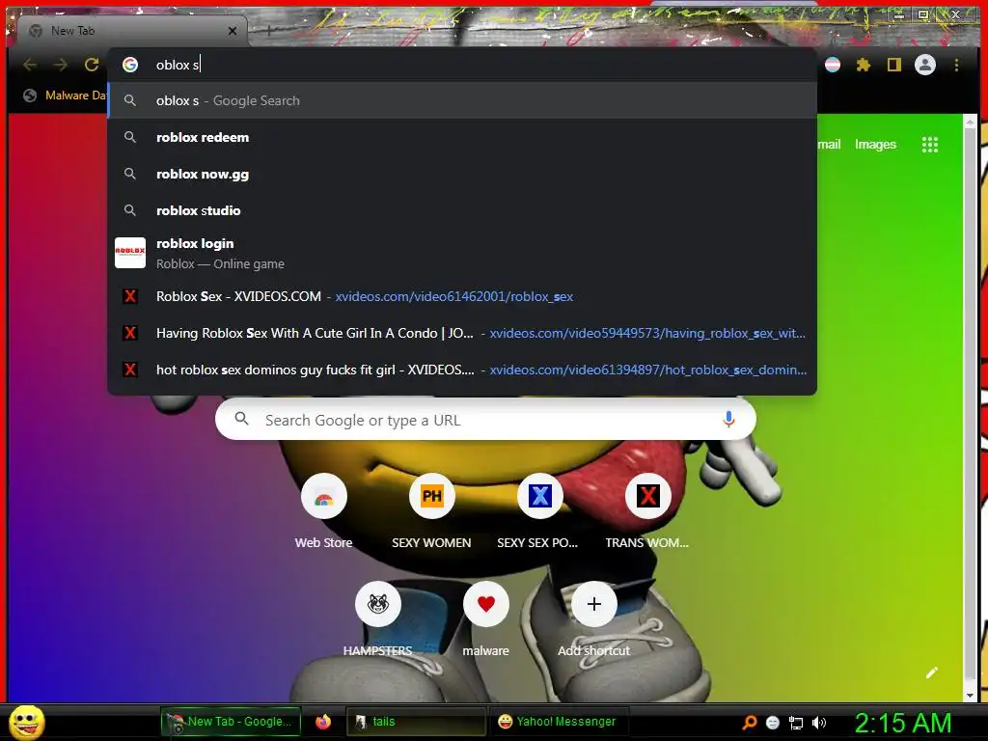Click the customize page pencil icon
This screenshot has height=741, width=988.
coord(932,672)
